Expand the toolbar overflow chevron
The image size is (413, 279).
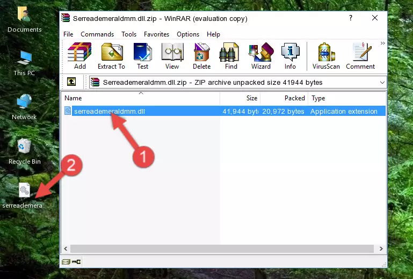pyautogui.click(x=382, y=43)
